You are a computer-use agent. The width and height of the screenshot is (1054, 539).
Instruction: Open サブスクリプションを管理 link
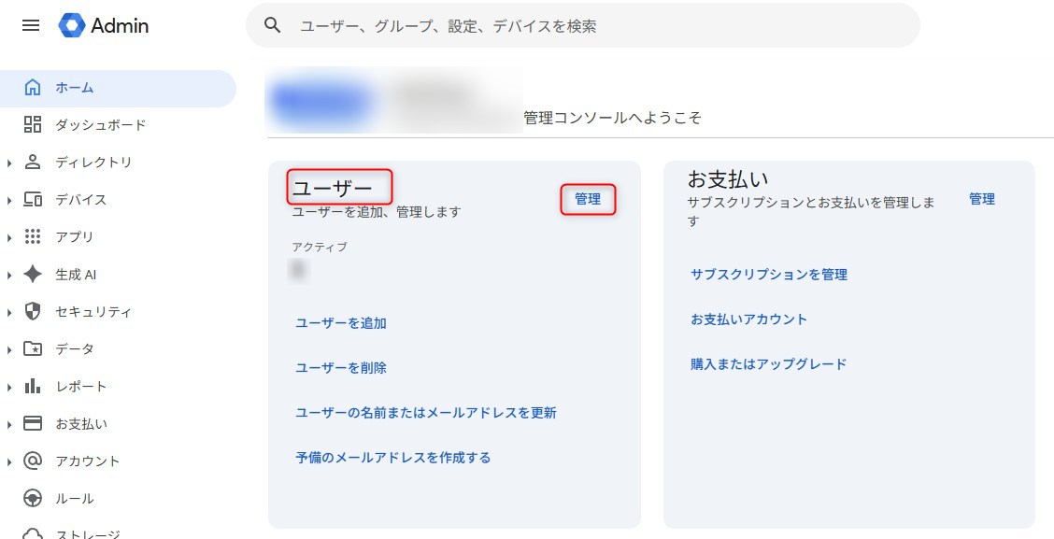tap(769, 275)
